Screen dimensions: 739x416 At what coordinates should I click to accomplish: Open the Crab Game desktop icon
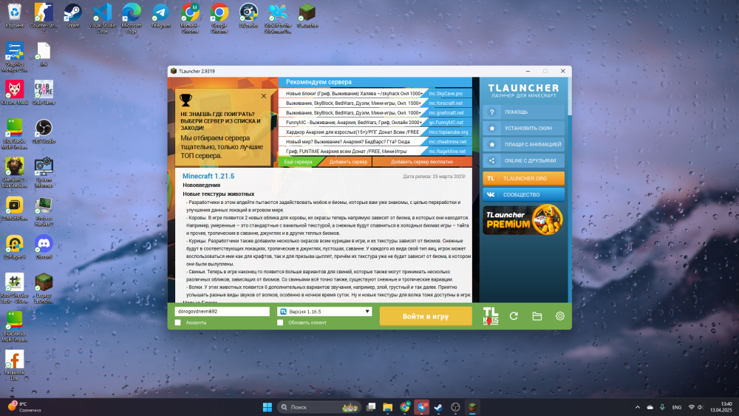click(x=44, y=92)
